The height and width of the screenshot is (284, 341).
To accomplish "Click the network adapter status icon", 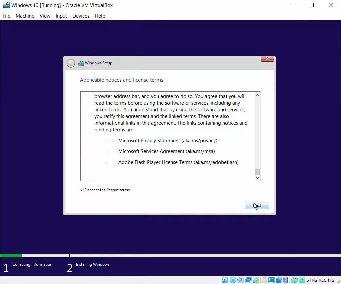I will click(x=248, y=280).
